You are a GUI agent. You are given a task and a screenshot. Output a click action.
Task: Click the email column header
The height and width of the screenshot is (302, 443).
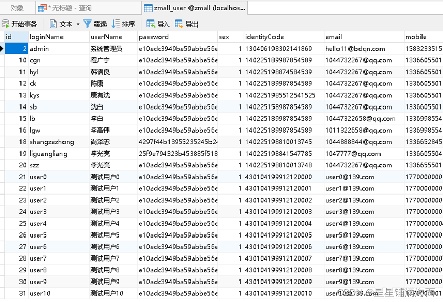click(x=364, y=37)
